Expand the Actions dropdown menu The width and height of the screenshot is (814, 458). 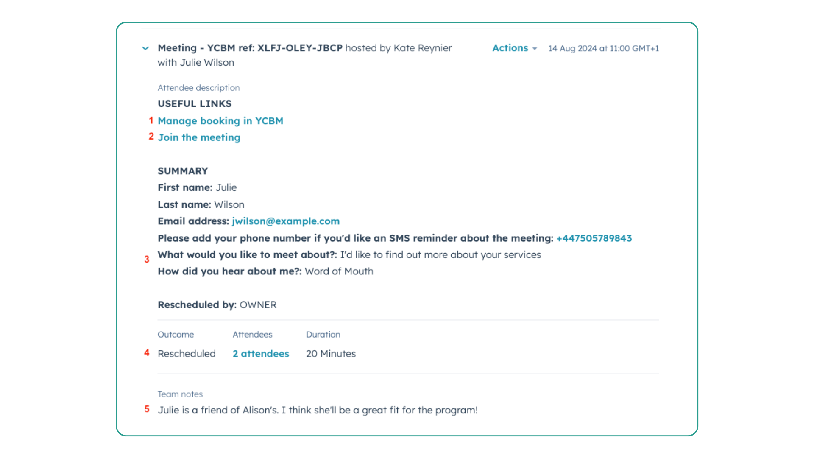(514, 48)
